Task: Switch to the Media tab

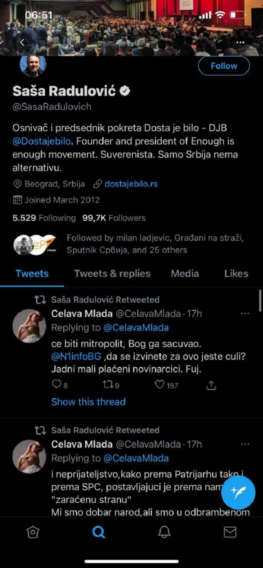Action: 185,273
